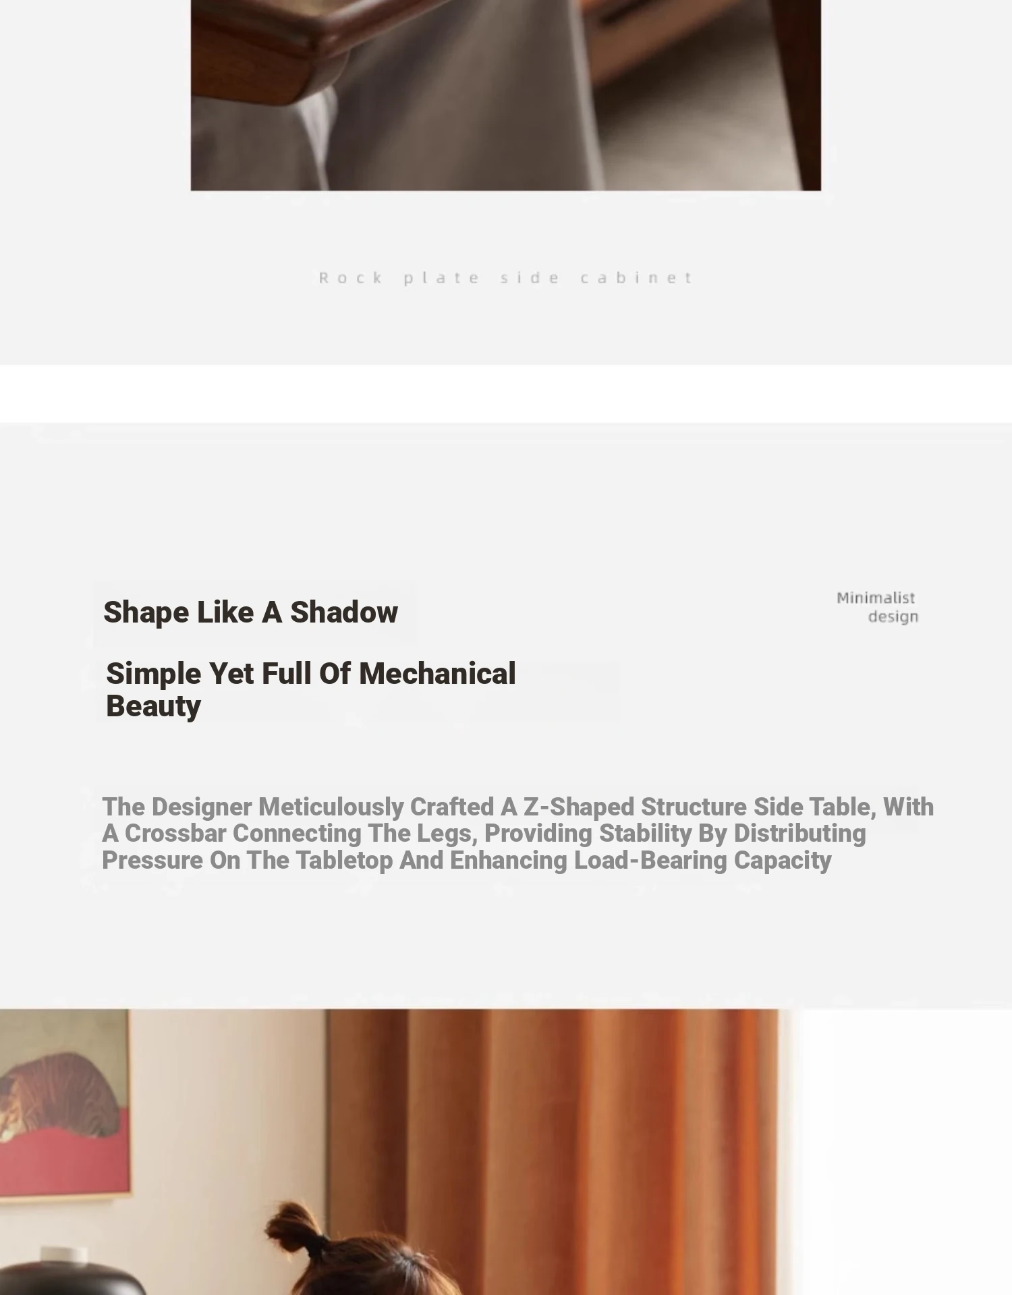Click the 'Shape Like A Shadow' heading
The height and width of the screenshot is (1295, 1012).
[x=250, y=612]
